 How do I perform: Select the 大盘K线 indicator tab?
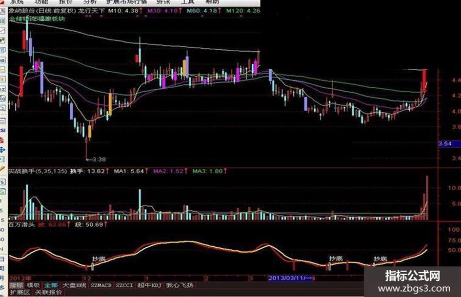click(x=75, y=285)
